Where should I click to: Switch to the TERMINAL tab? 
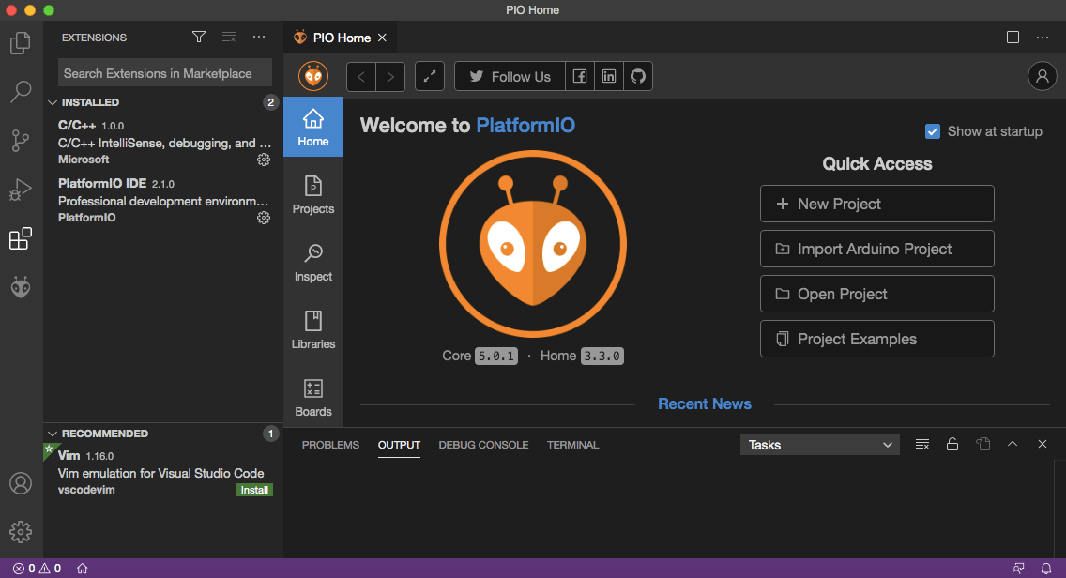coord(572,445)
